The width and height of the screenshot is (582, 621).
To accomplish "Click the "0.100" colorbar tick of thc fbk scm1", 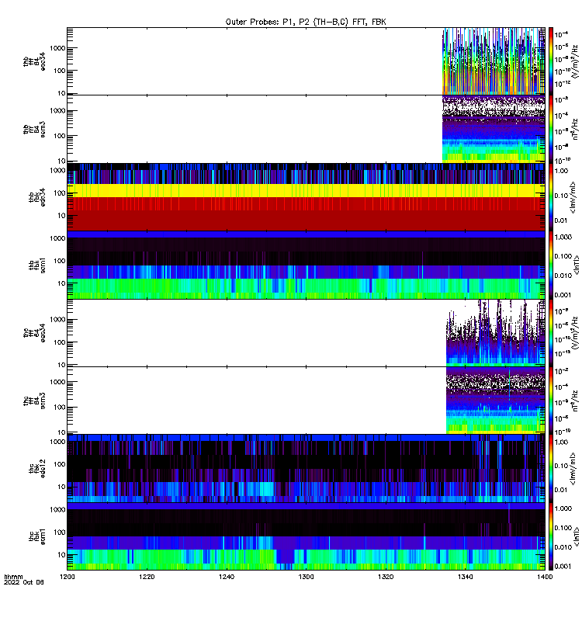I will click(563, 528).
